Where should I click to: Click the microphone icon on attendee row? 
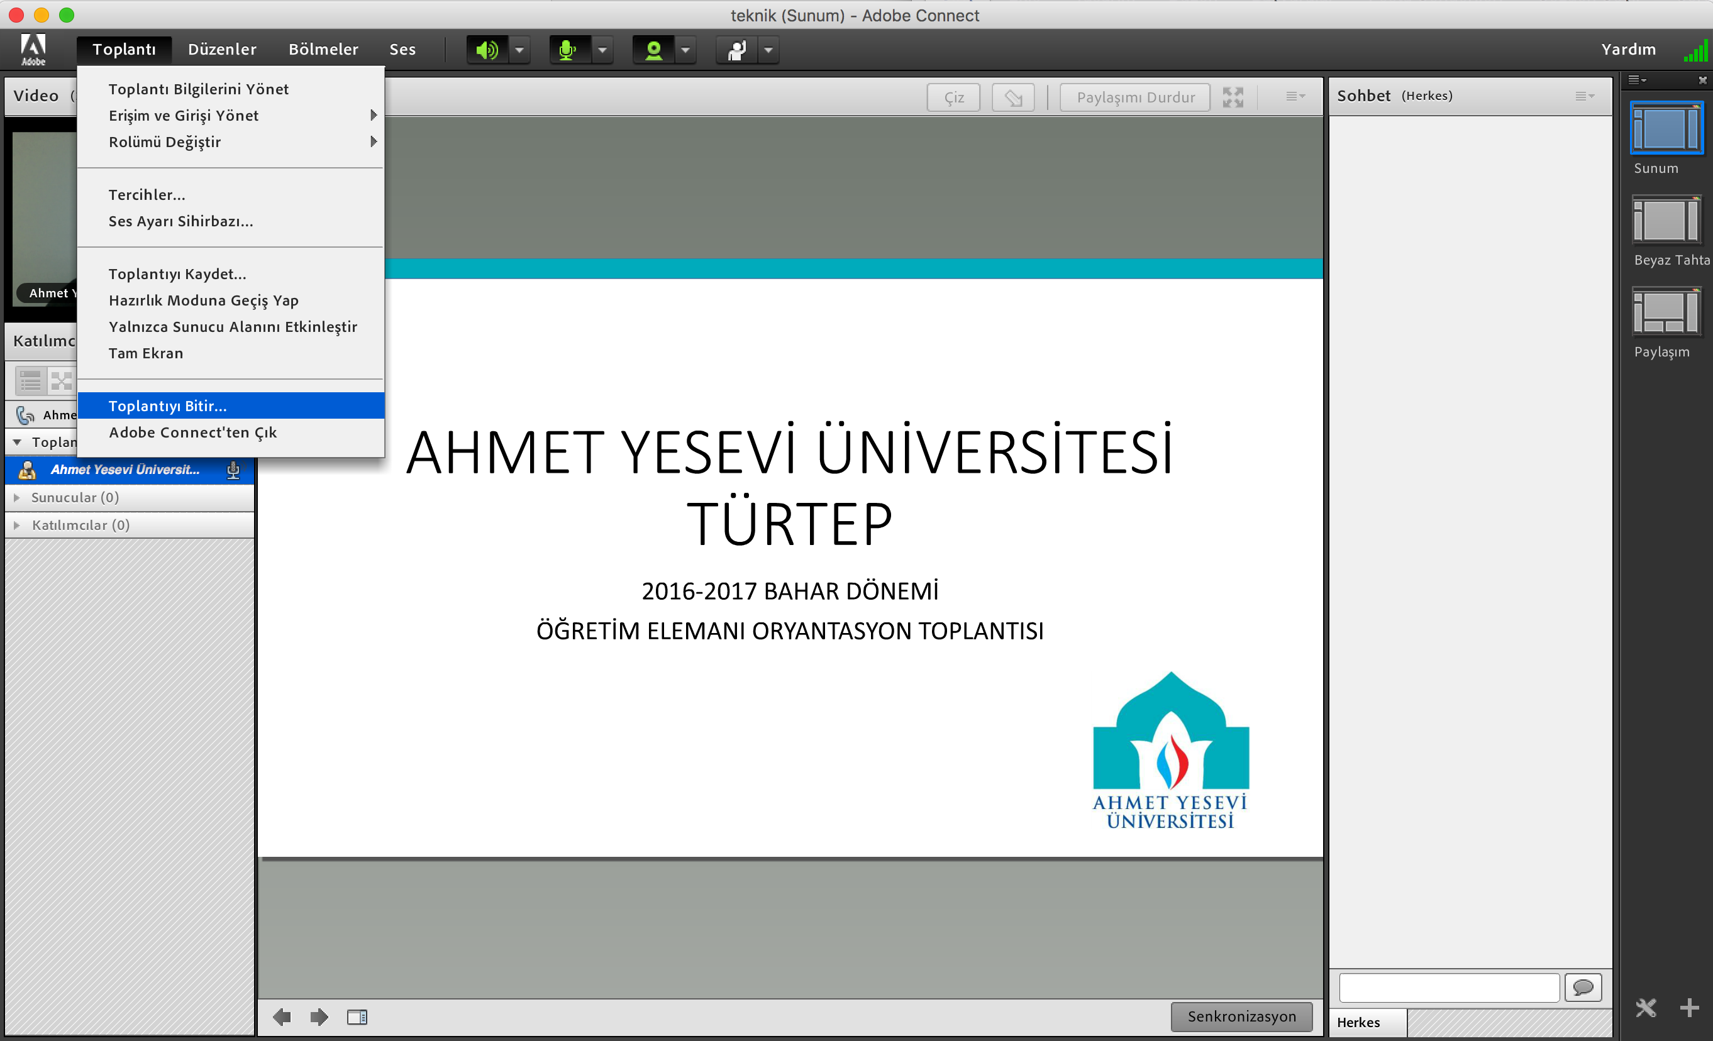pos(233,470)
